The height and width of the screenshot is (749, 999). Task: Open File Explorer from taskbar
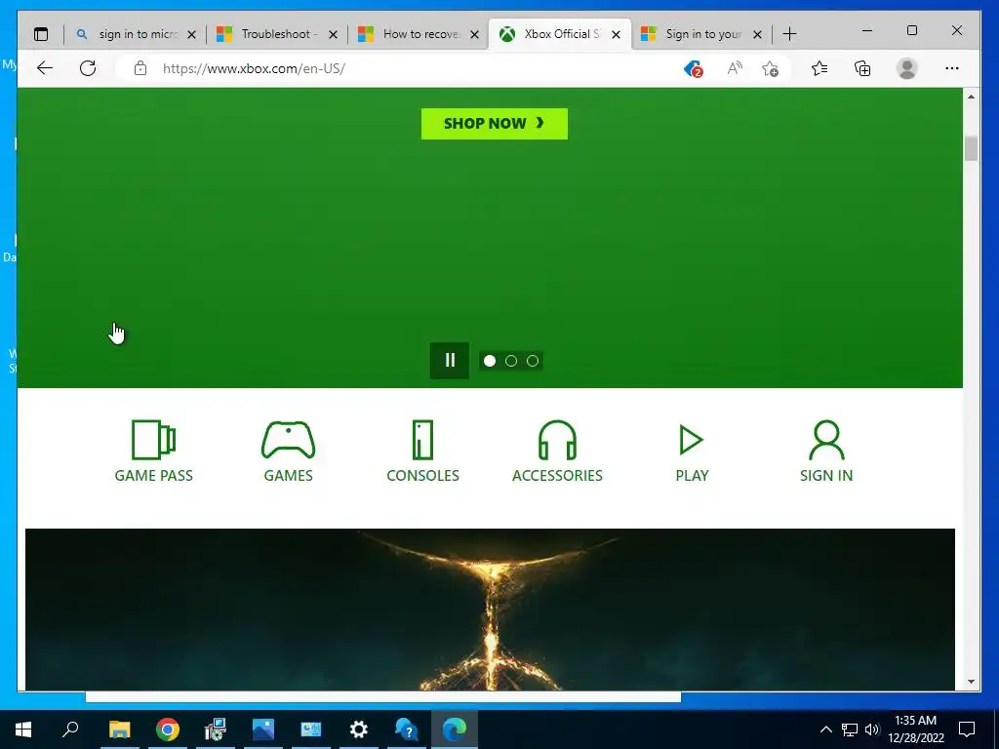point(119,729)
